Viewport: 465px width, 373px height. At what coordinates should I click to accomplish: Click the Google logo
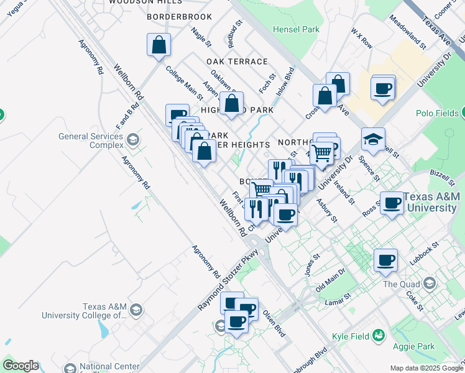tap(21, 366)
